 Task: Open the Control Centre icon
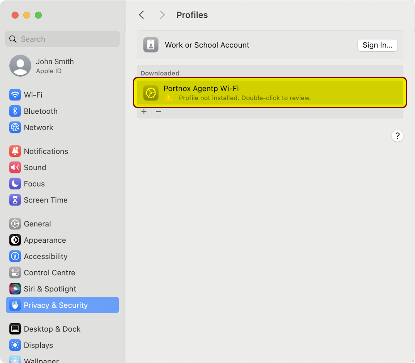click(15, 273)
